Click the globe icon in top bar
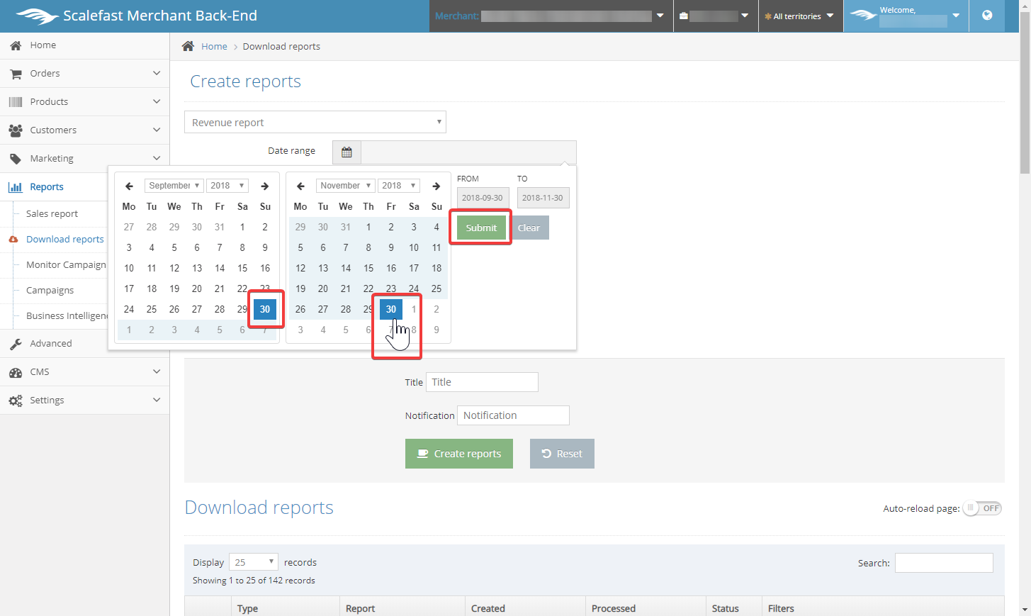 [987, 16]
